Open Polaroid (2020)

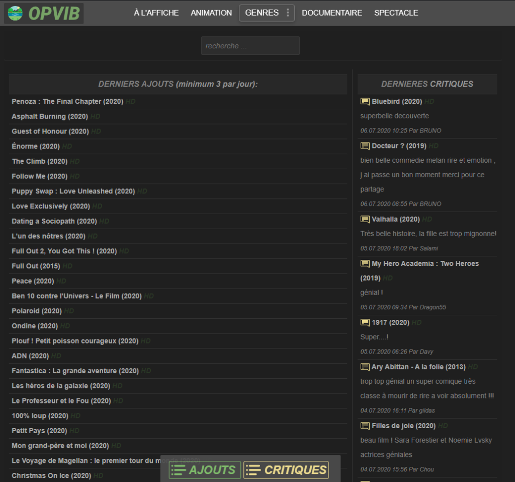[x=37, y=311]
